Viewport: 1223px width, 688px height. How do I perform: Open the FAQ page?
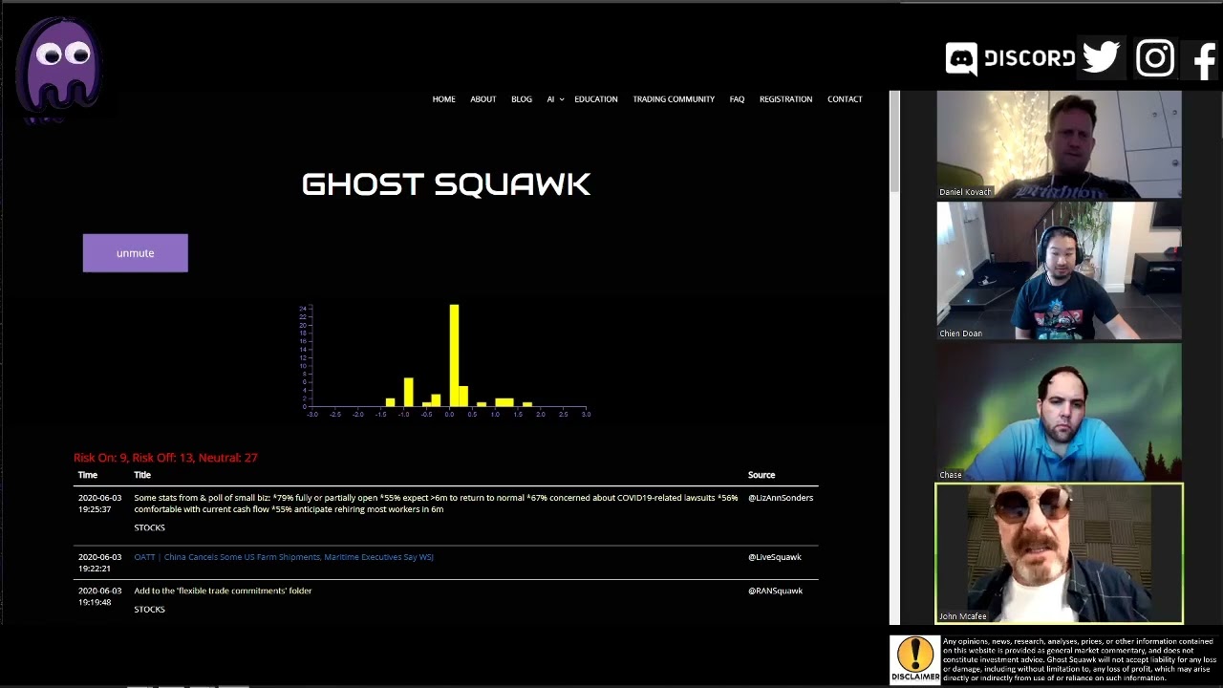coord(737,99)
